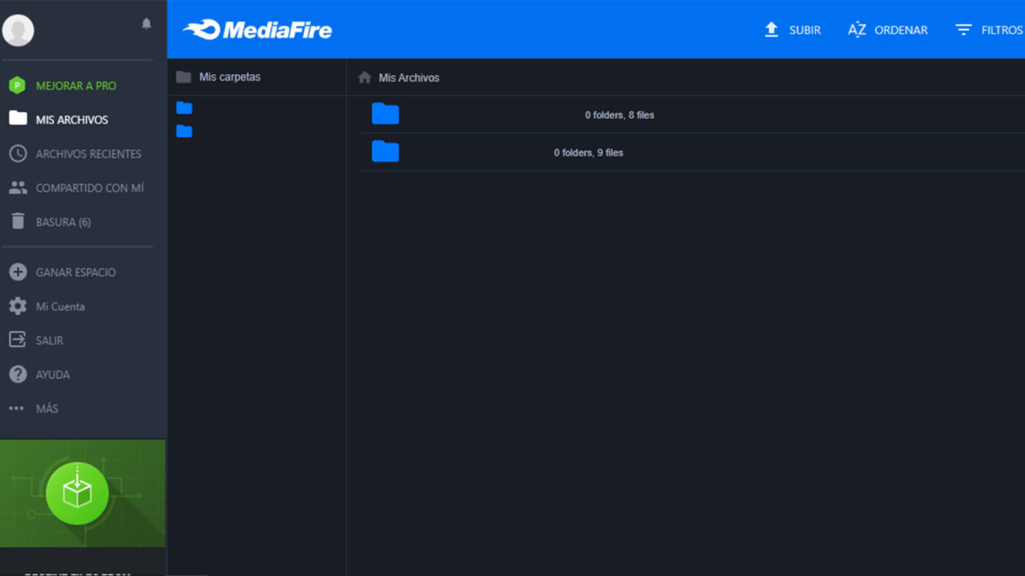Open the MEJORAR A PRO menu item
Image resolution: width=1025 pixels, height=576 pixels.
(x=76, y=85)
